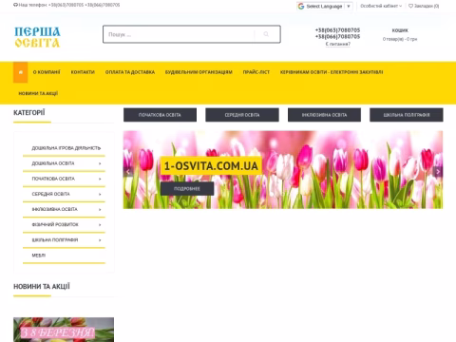Expand Середня освіта sidebar category arrow
Viewport: 456px width, 342px height.
[100, 194]
